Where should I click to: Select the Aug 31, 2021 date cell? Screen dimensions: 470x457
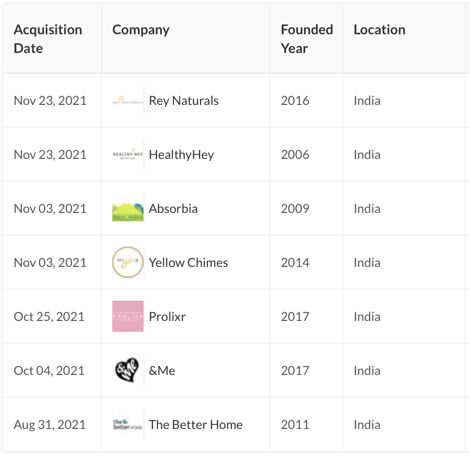[50, 425]
